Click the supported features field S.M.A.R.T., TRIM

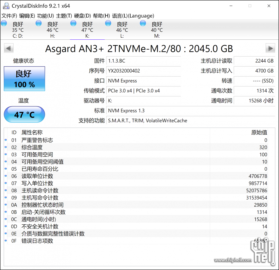[191, 121]
